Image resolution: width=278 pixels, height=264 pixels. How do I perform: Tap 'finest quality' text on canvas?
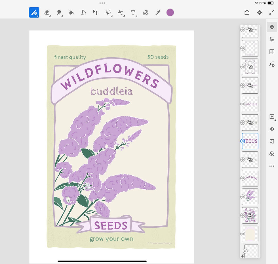tap(70, 57)
